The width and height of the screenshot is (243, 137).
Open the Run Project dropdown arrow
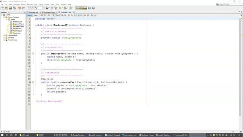(62, 8)
